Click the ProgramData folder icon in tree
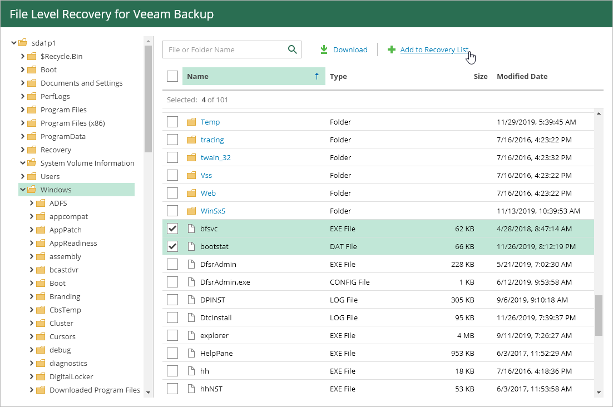 pos(32,136)
